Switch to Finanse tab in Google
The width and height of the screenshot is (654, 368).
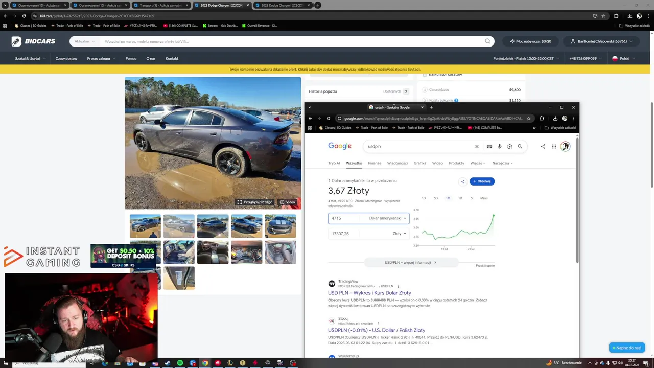375,163
